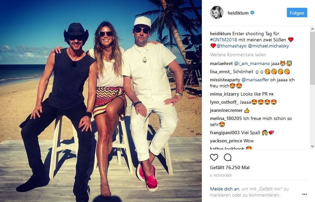Click the scrollbar down arrow in the comments
This screenshot has height=202, width=315.
pyautogui.click(x=312, y=146)
